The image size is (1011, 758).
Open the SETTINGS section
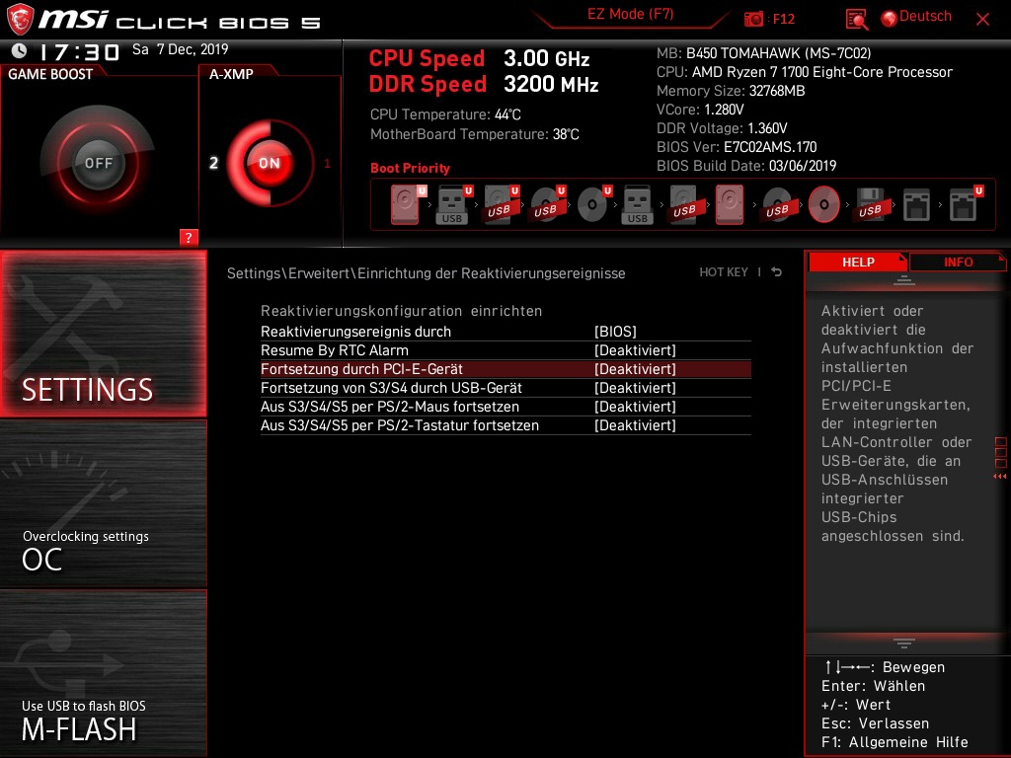coord(103,334)
